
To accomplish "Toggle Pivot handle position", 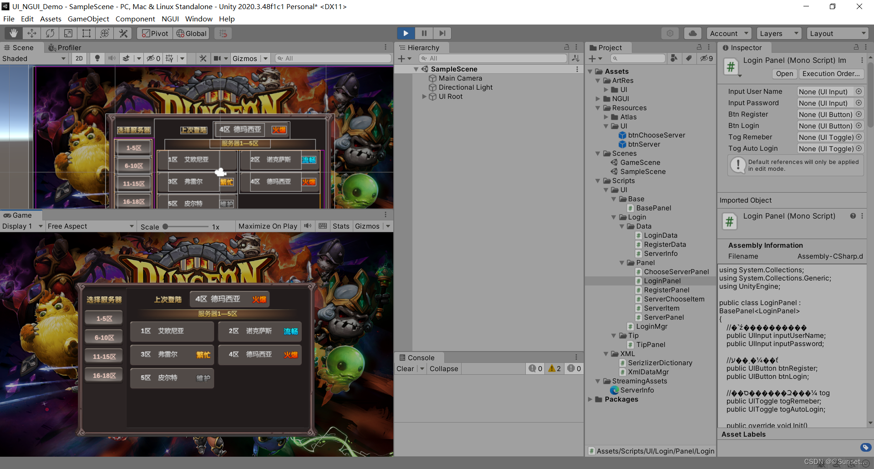I will [x=155, y=33].
